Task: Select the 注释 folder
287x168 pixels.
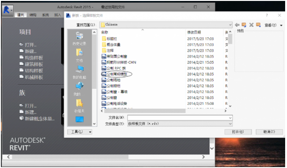Action: click(x=108, y=50)
